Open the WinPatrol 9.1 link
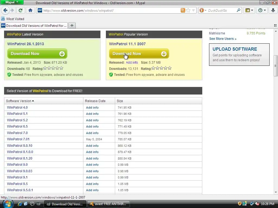This screenshot has height=208, width=278. point(17,177)
